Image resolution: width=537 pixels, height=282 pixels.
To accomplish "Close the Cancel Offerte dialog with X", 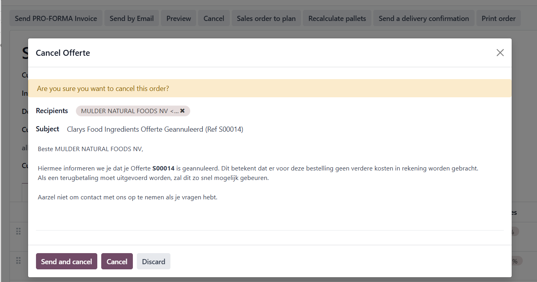I will (500, 53).
